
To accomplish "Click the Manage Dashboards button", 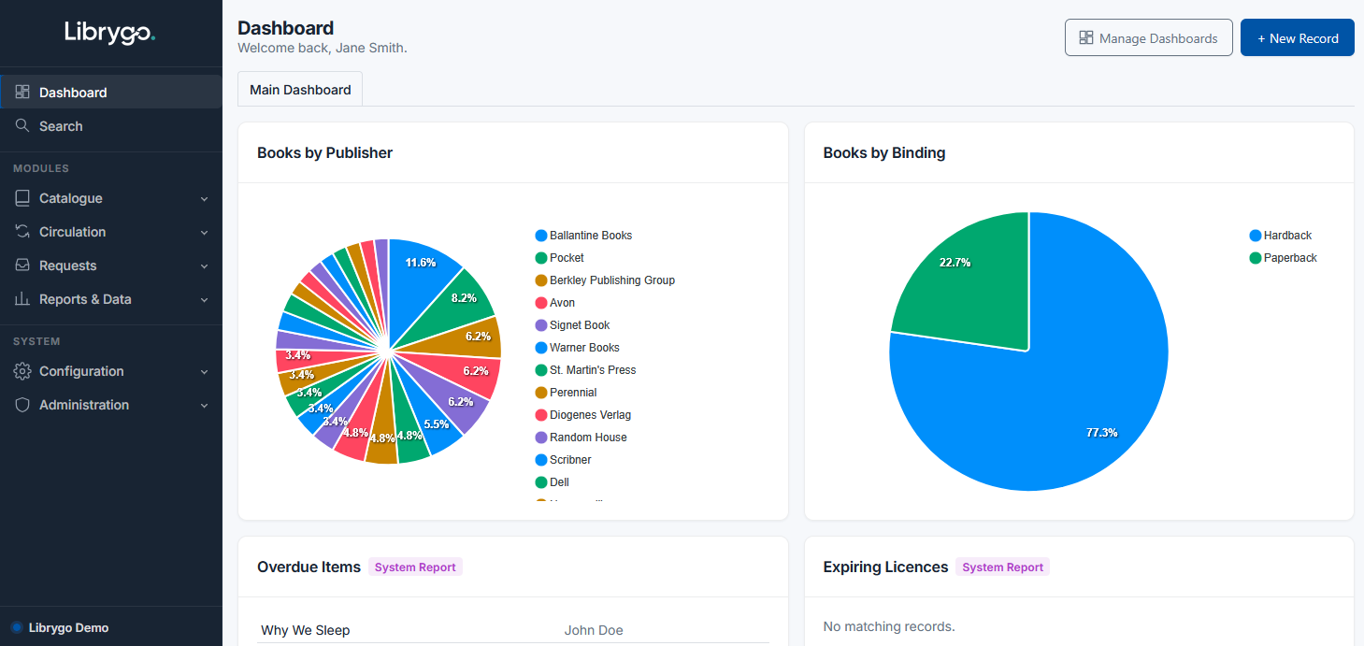I will coord(1149,38).
